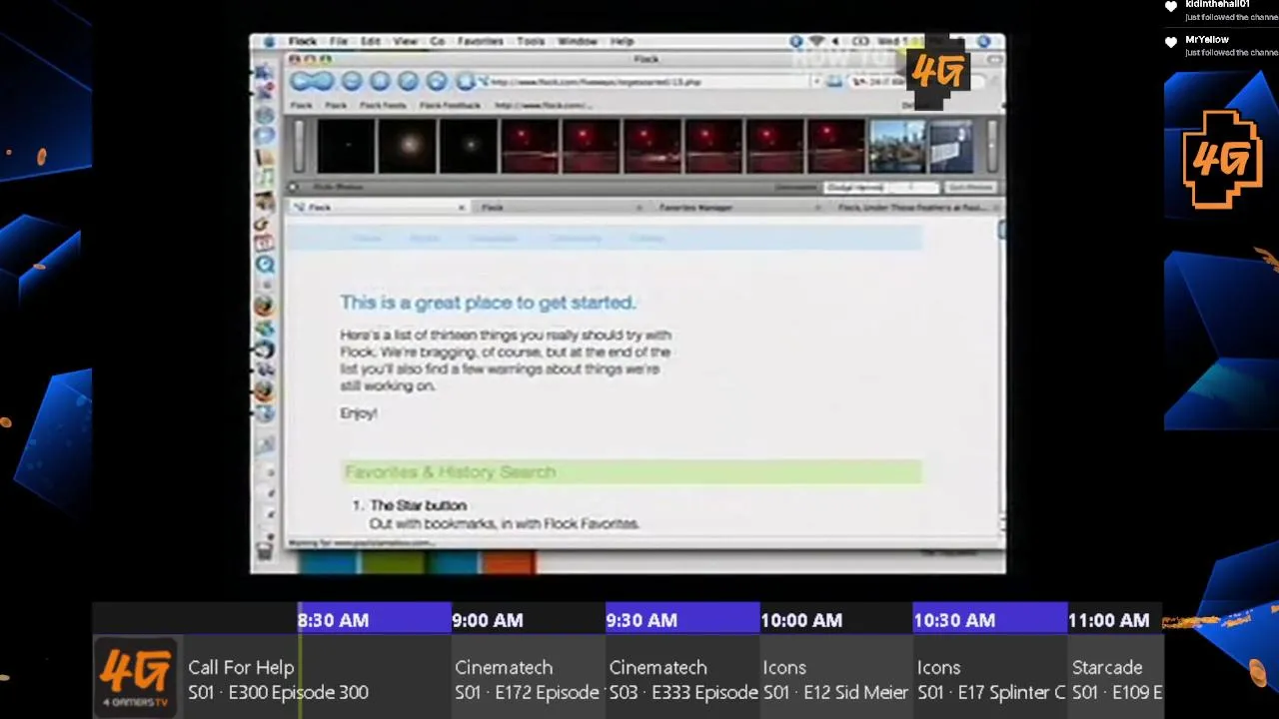Select Call For Help Episode 300 in guide

pyautogui.click(x=316, y=679)
